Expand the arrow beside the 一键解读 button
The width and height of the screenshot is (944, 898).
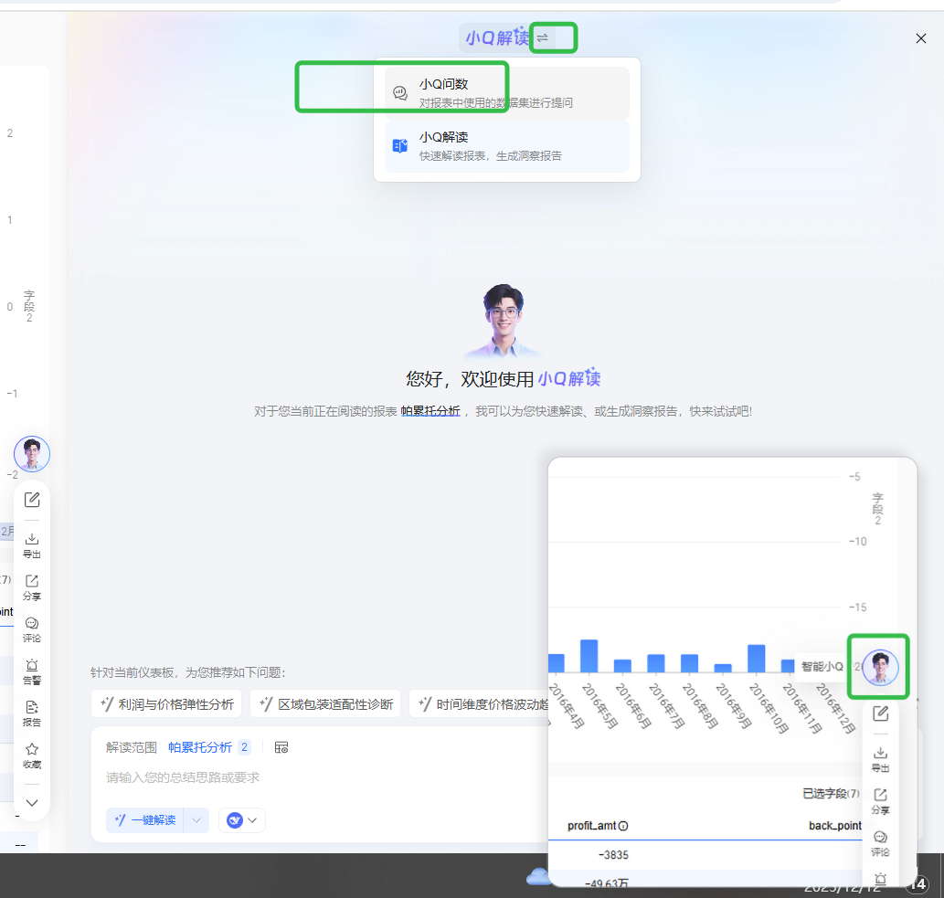pos(196,820)
